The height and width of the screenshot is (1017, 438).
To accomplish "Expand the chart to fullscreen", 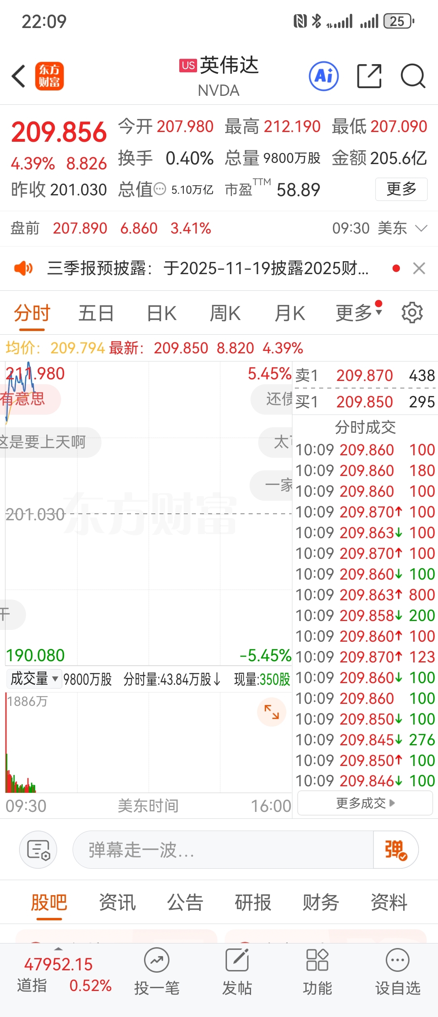I will 272,712.
